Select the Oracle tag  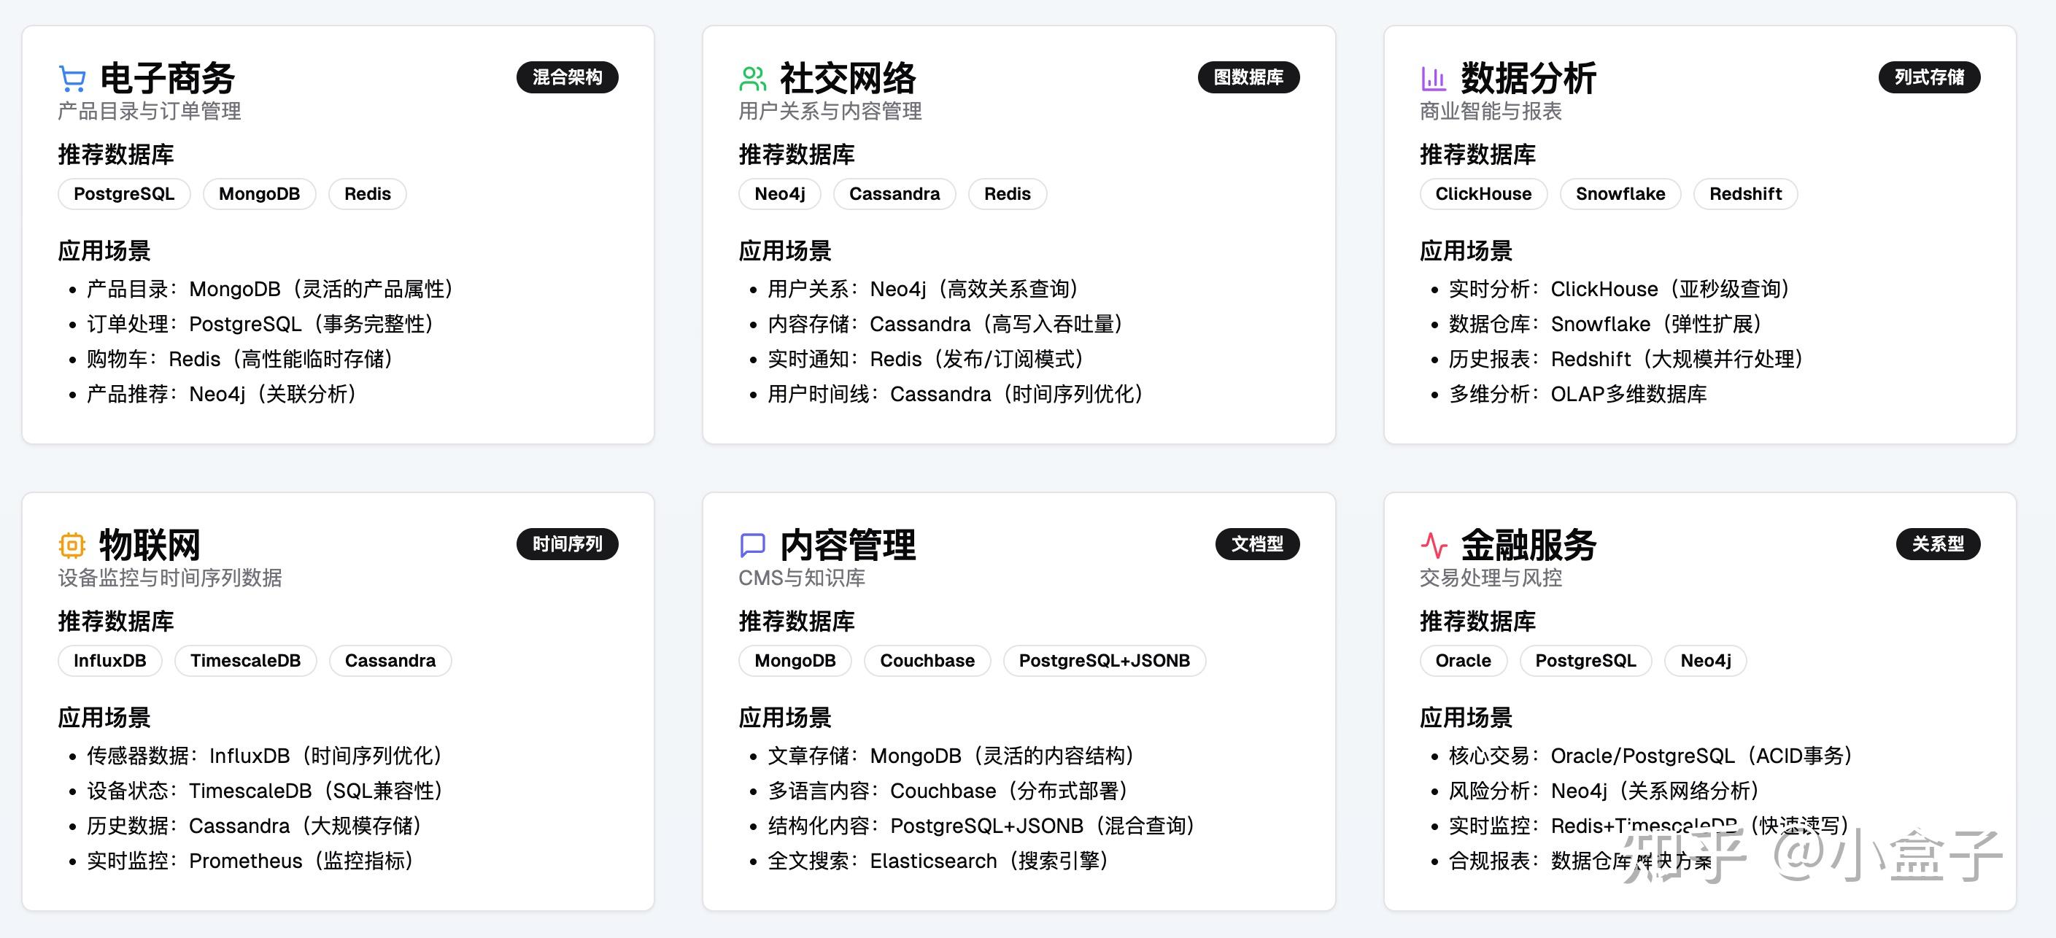1463,660
